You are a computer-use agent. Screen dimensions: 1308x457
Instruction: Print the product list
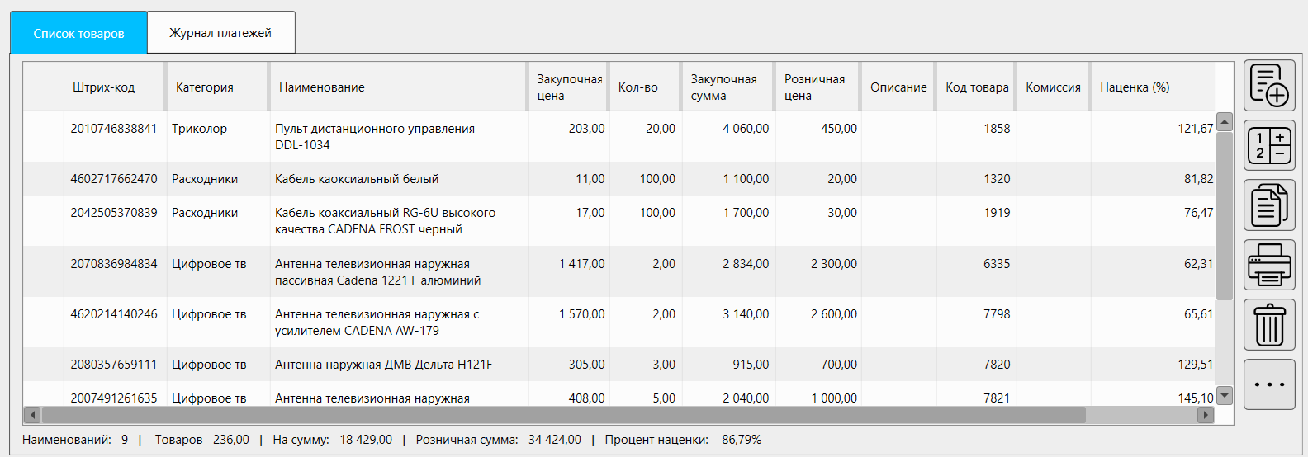pos(1269,265)
